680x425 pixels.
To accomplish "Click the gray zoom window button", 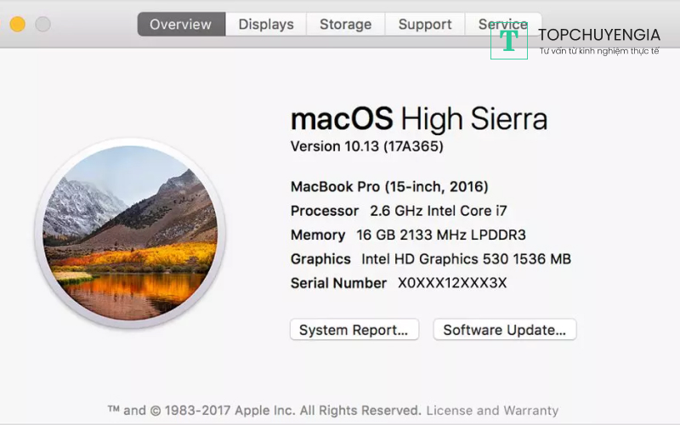I will click(42, 24).
